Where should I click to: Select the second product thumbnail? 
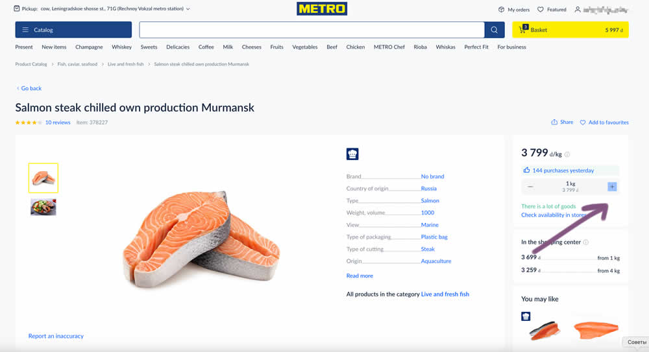[x=43, y=207]
